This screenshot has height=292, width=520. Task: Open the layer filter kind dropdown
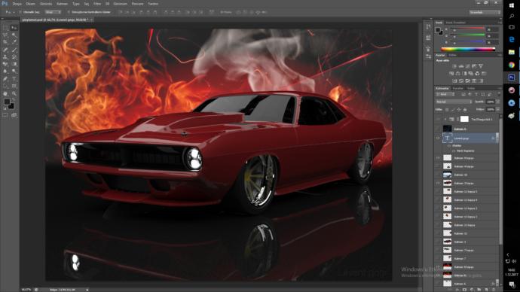(445, 94)
